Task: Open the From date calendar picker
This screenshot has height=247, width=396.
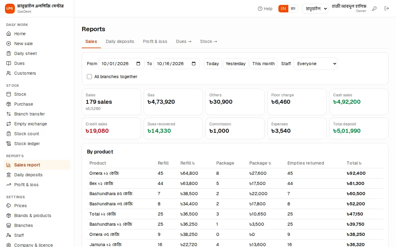Action: click(x=138, y=64)
